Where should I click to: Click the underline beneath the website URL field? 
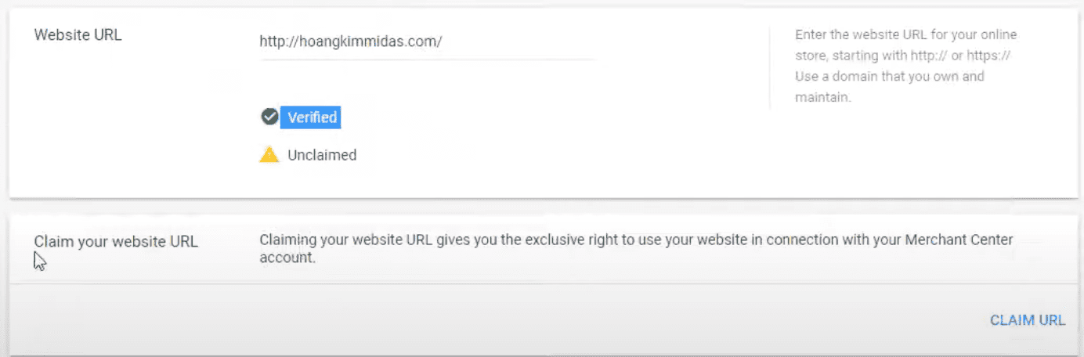tap(428, 59)
